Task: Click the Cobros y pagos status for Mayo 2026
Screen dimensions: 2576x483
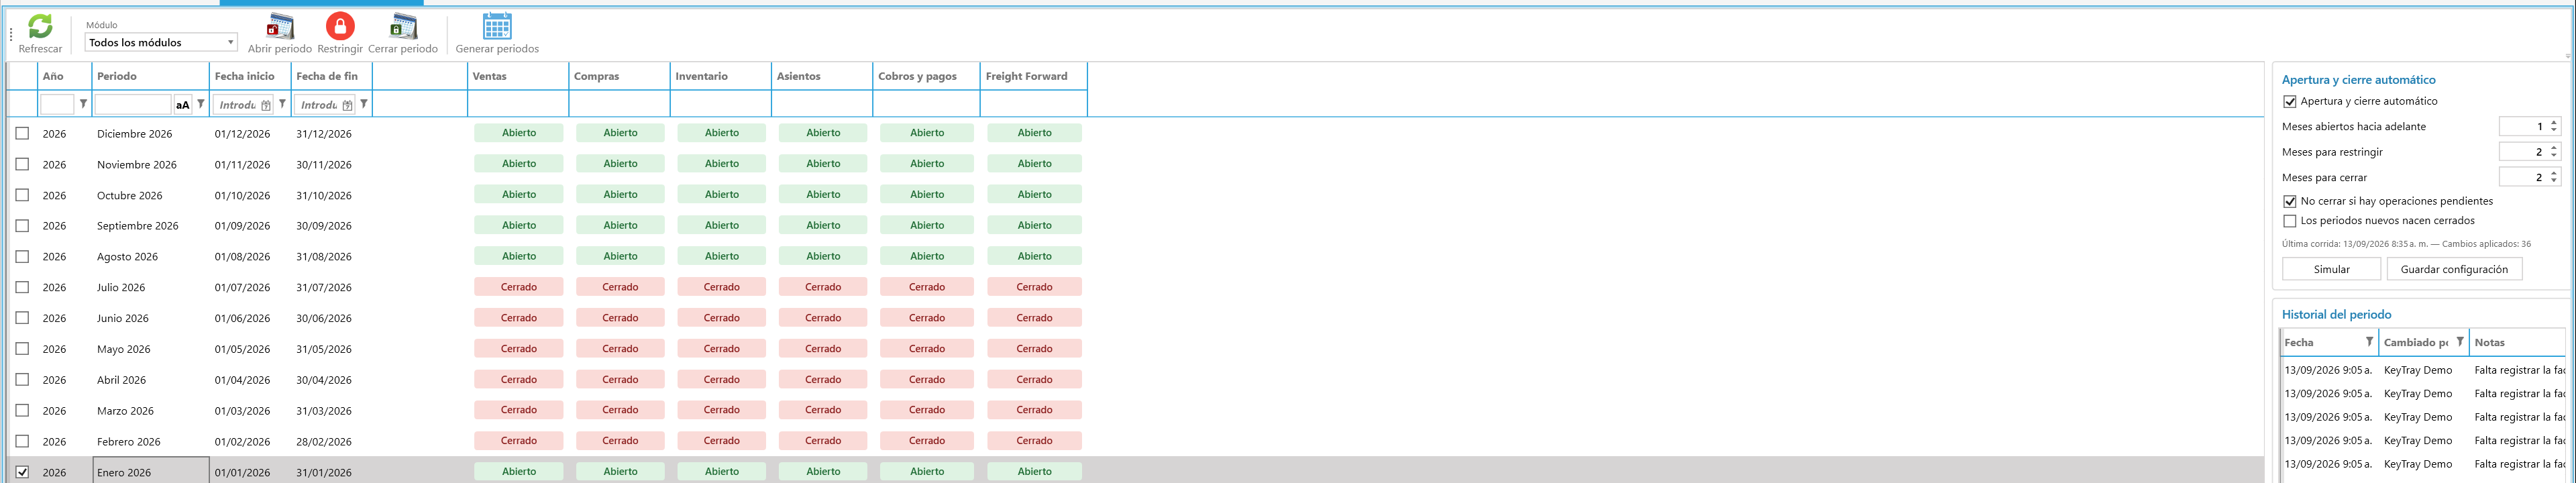Action: click(927, 349)
